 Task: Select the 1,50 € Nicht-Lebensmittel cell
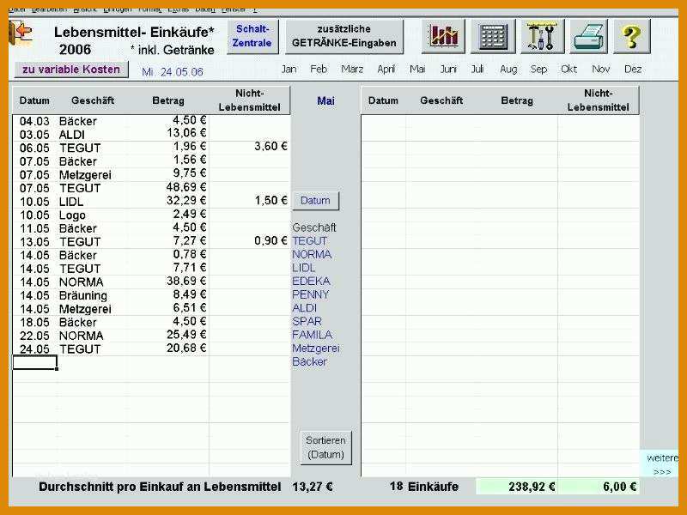(250, 201)
